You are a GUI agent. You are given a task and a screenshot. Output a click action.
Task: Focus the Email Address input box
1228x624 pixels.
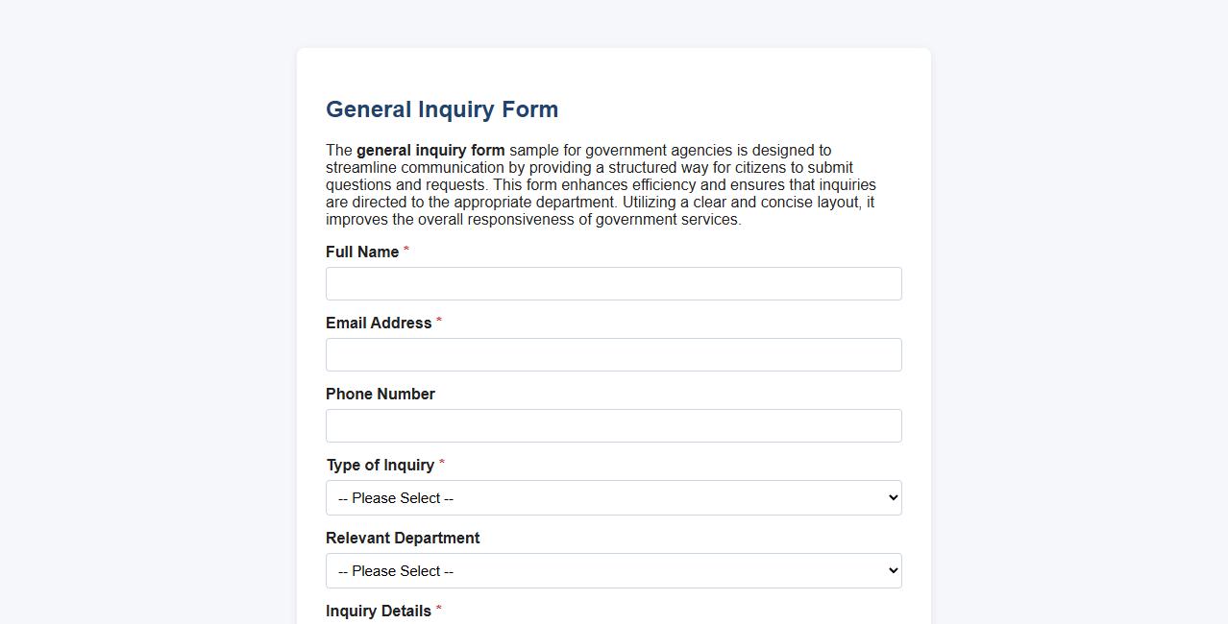613,354
